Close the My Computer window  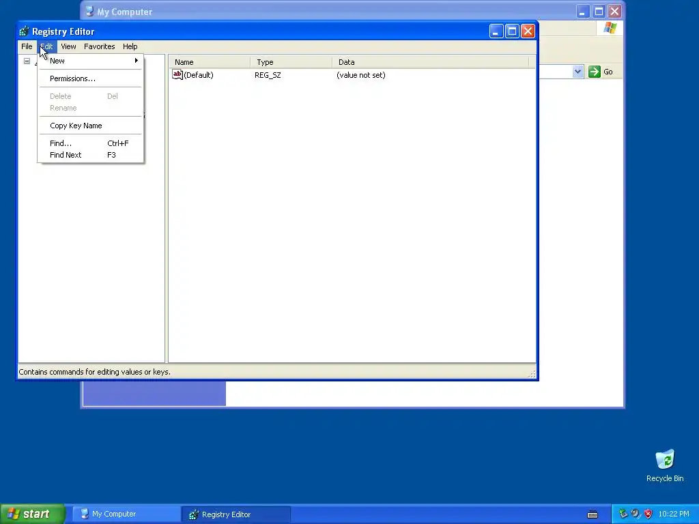(x=615, y=12)
